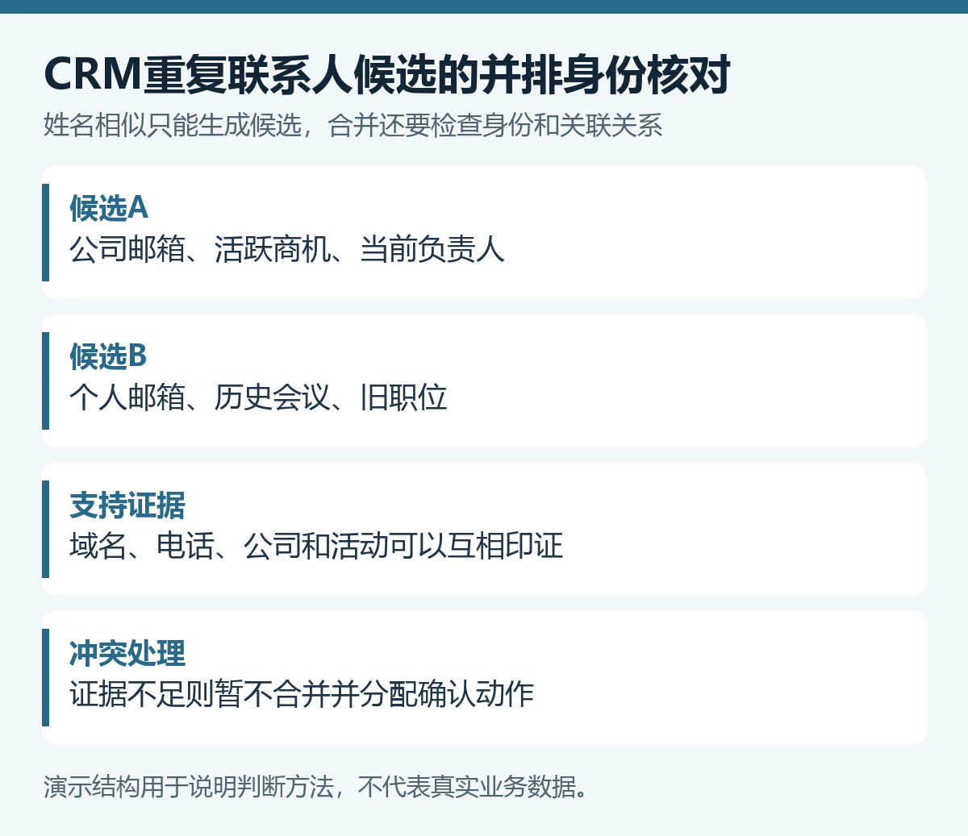Screen dimensions: 968x836
Task: Click the subtitle starting with 姓名相似只能生成候选
Action: click(353, 126)
